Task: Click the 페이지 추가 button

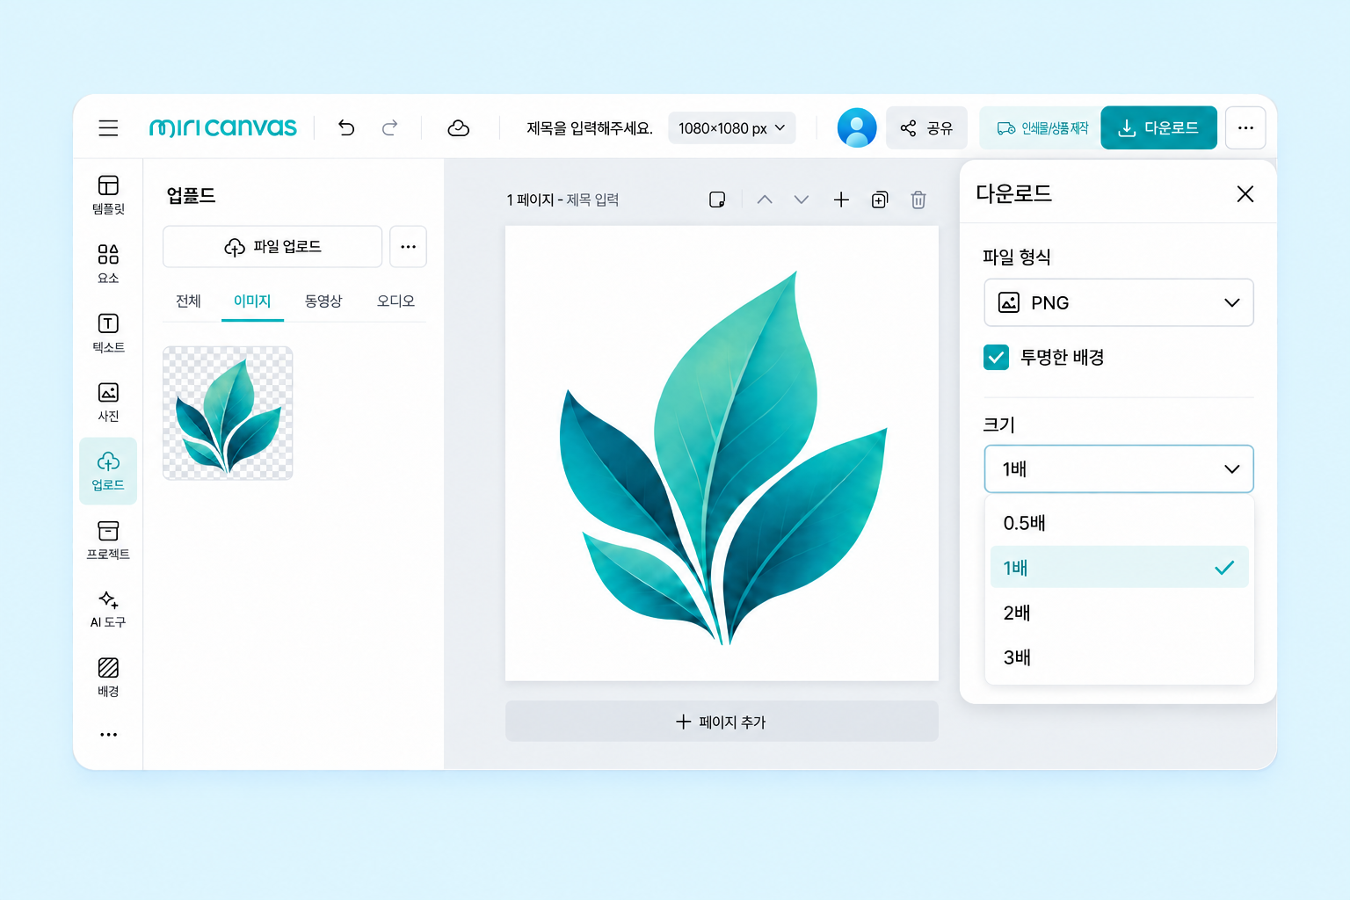Action: coord(722,722)
